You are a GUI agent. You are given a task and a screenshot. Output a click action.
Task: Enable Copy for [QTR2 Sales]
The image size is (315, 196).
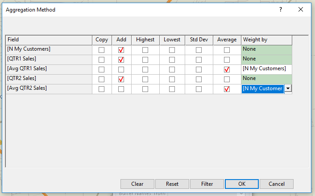(x=102, y=79)
